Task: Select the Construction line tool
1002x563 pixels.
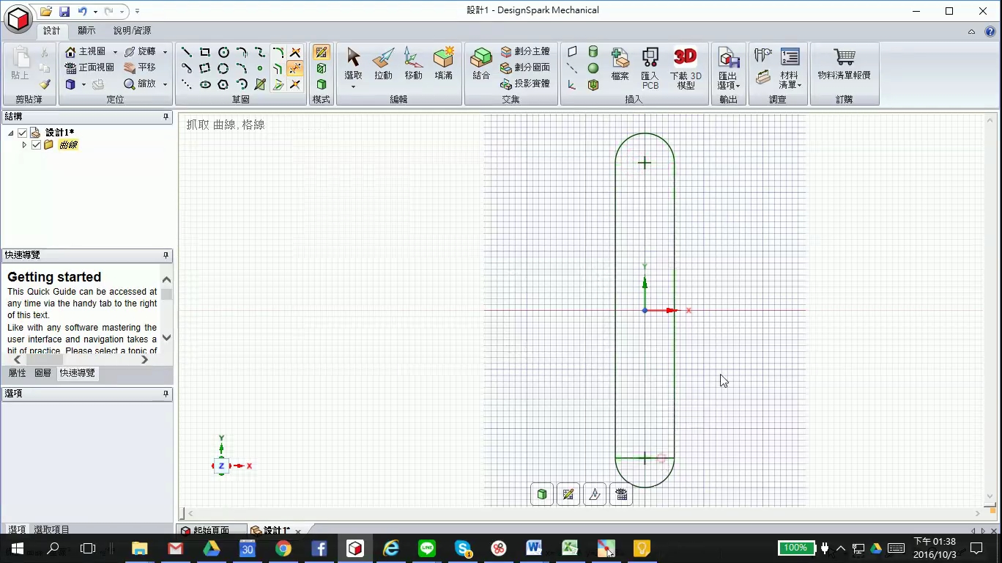Action: [x=187, y=84]
